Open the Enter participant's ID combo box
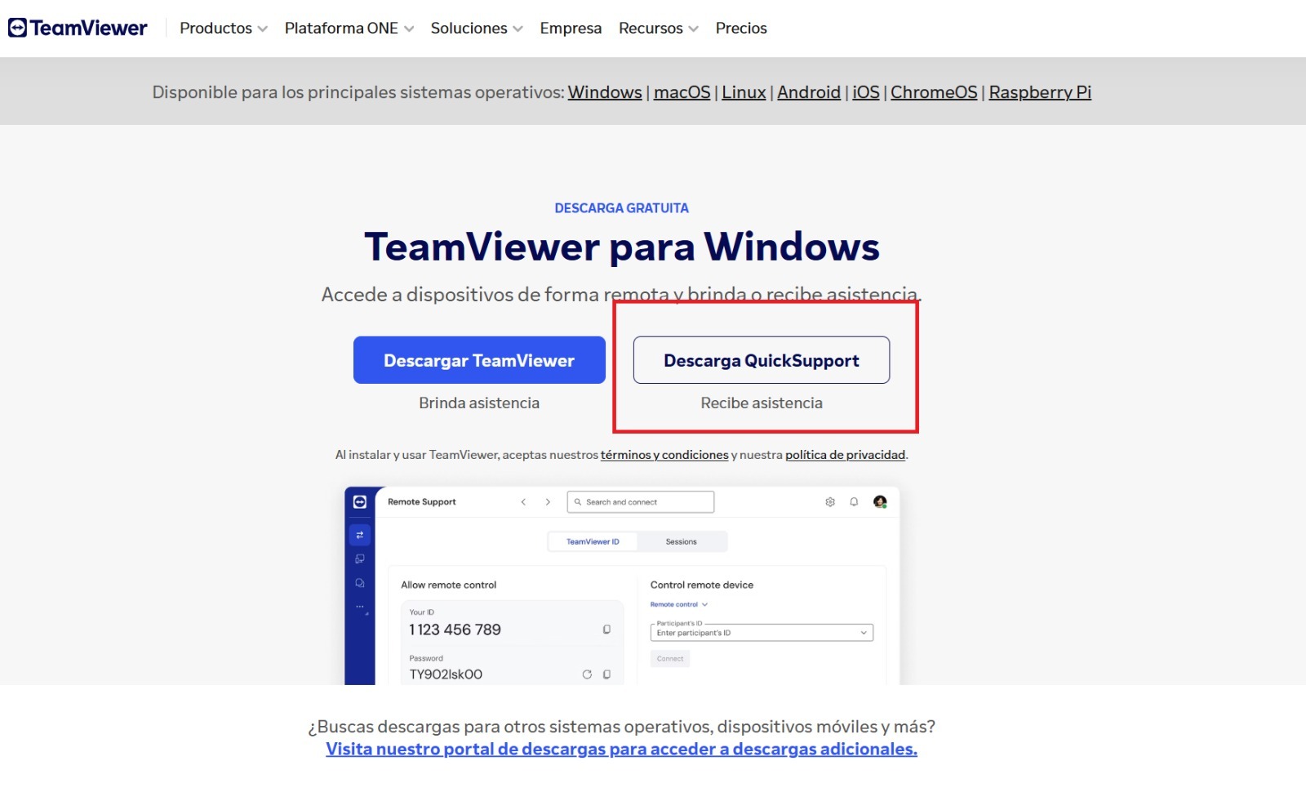1306x801 pixels. (x=762, y=633)
